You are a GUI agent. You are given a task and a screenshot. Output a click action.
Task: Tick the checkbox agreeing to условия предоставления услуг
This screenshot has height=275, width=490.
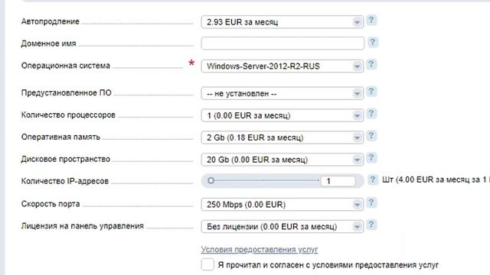click(207, 264)
